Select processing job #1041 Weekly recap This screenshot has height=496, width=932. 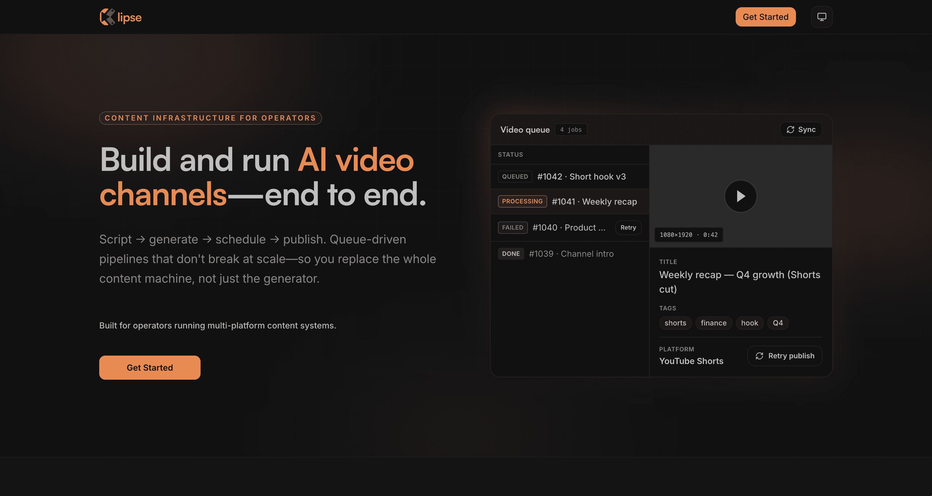(570, 201)
